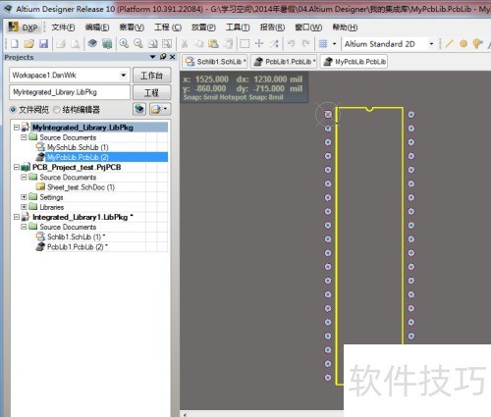
Task: Expand the Libraries folder
Action: [x=24, y=207]
